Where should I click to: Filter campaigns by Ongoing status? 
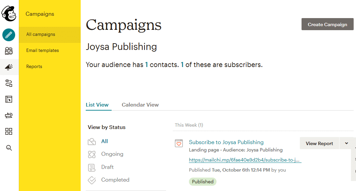tap(112, 154)
